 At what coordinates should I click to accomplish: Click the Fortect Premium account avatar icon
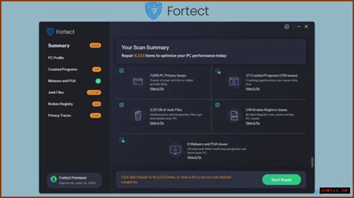[53, 179]
